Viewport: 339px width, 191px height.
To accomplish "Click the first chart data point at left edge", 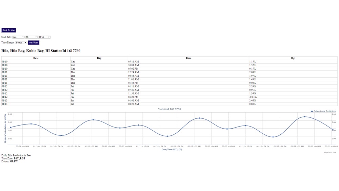I will pos(11,128).
